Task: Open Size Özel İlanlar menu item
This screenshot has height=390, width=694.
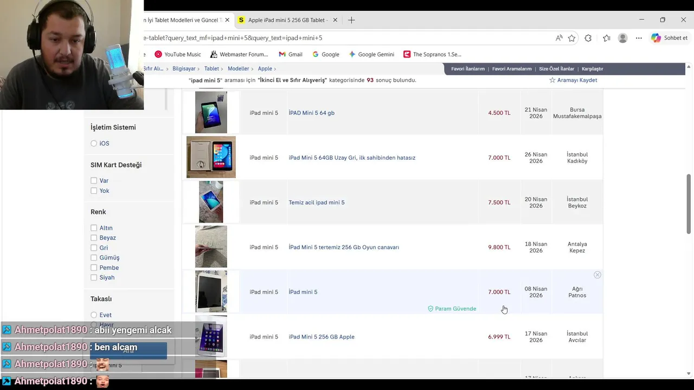Action: (x=556, y=69)
